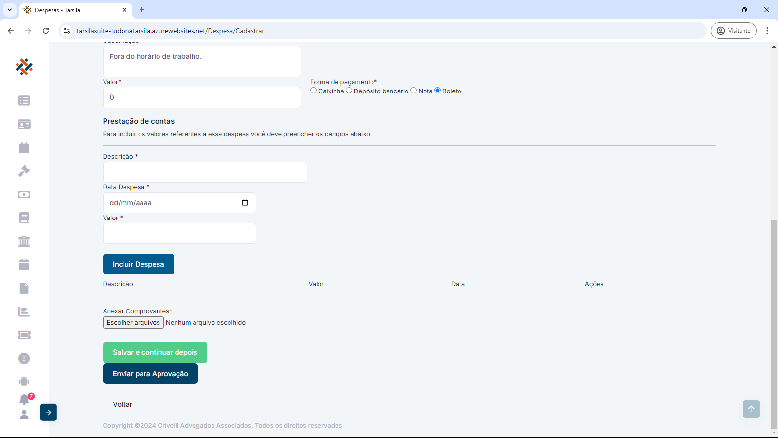Image resolution: width=778 pixels, height=438 pixels.
Task: Click the ID card sidebar icon
Action: 24,124
